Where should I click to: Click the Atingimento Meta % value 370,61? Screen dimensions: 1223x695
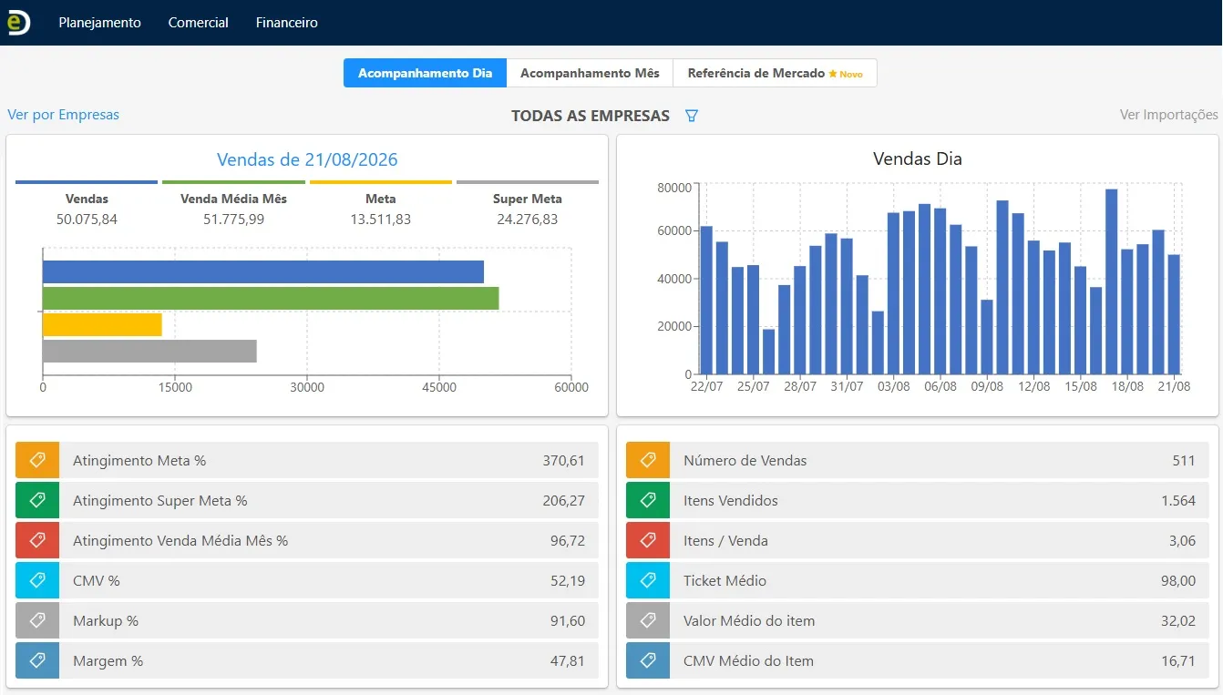[563, 460]
